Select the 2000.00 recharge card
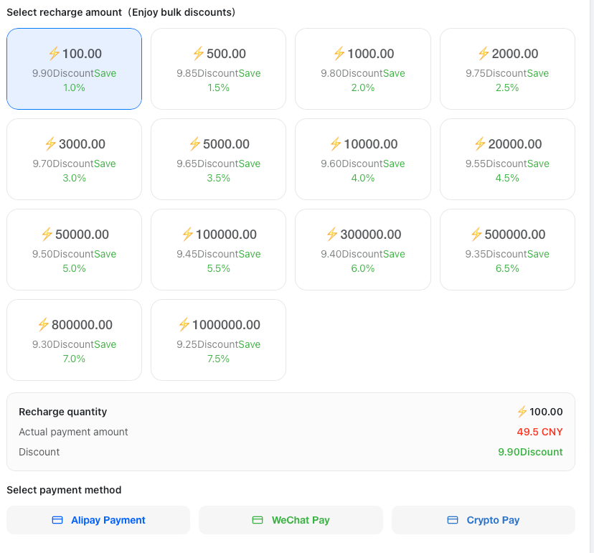 point(507,69)
